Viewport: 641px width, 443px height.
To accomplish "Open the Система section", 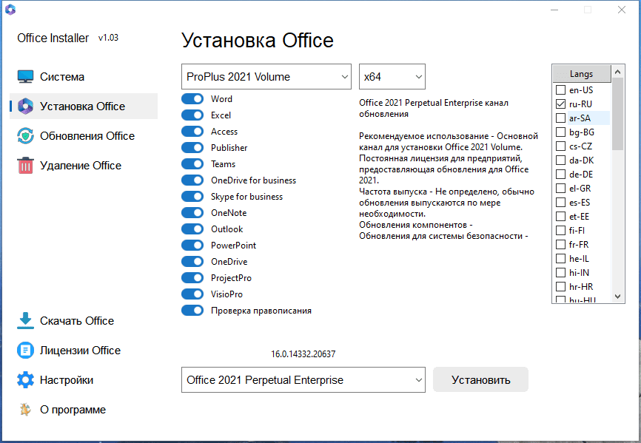I will (84, 77).
